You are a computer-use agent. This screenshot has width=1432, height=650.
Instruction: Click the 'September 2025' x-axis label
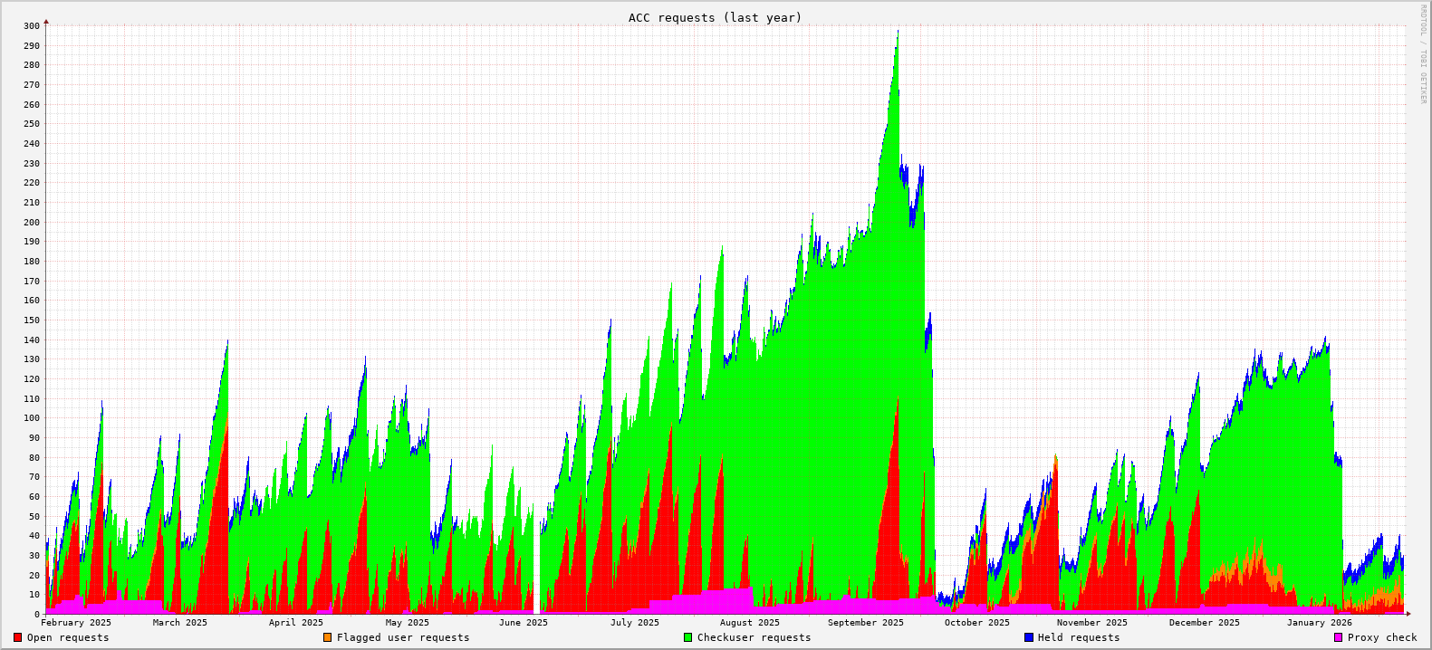(x=865, y=622)
